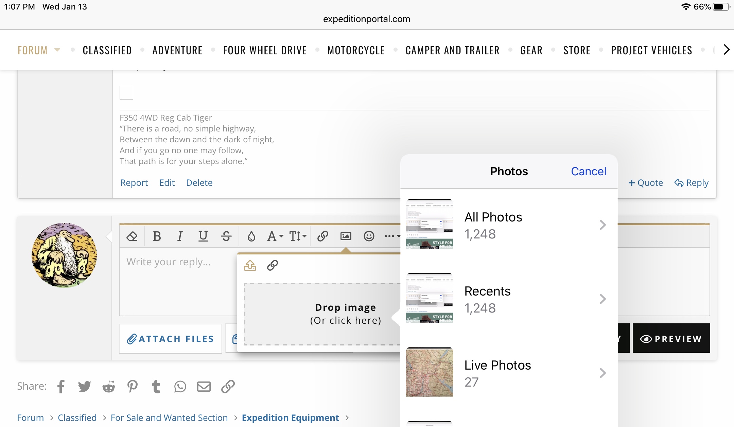Click the Report link on post
The image size is (734, 427).
point(134,183)
